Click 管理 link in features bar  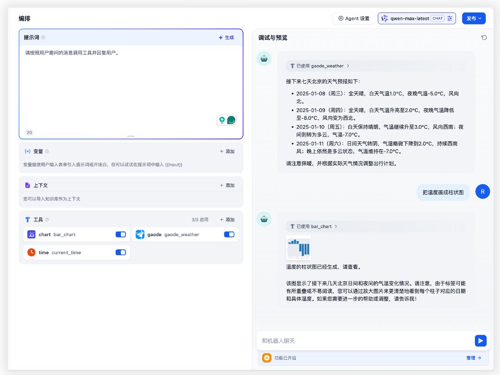pos(473,358)
